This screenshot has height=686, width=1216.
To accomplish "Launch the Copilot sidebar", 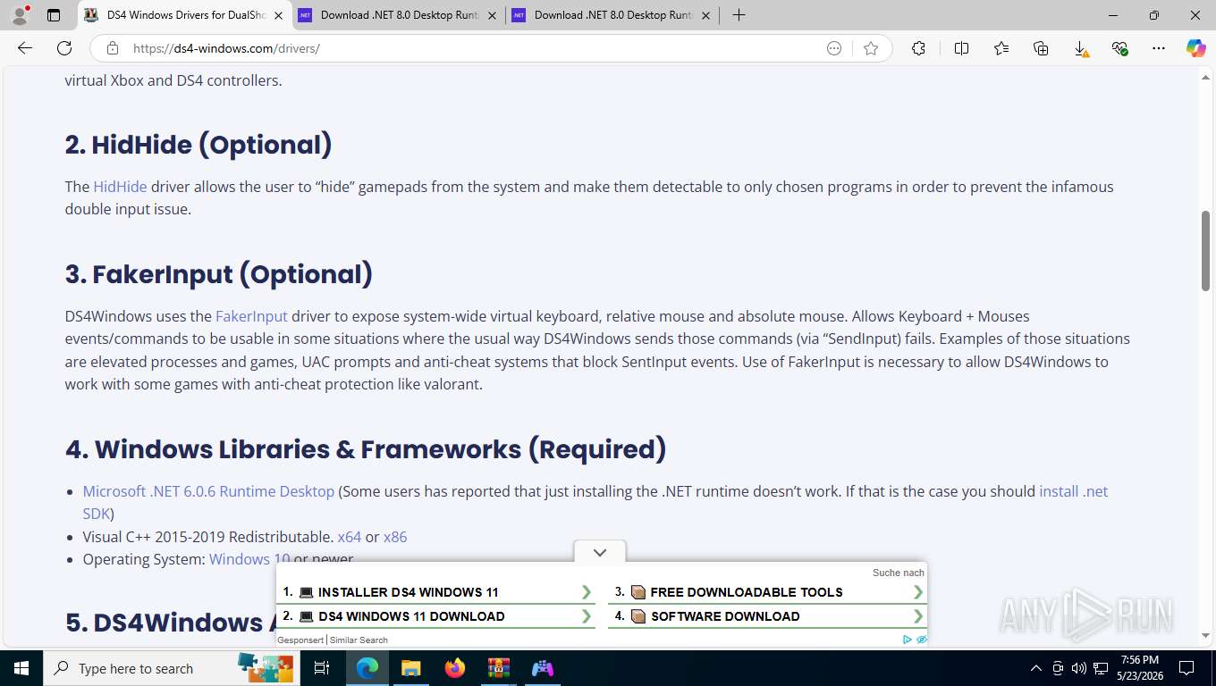I will 1196,48.
